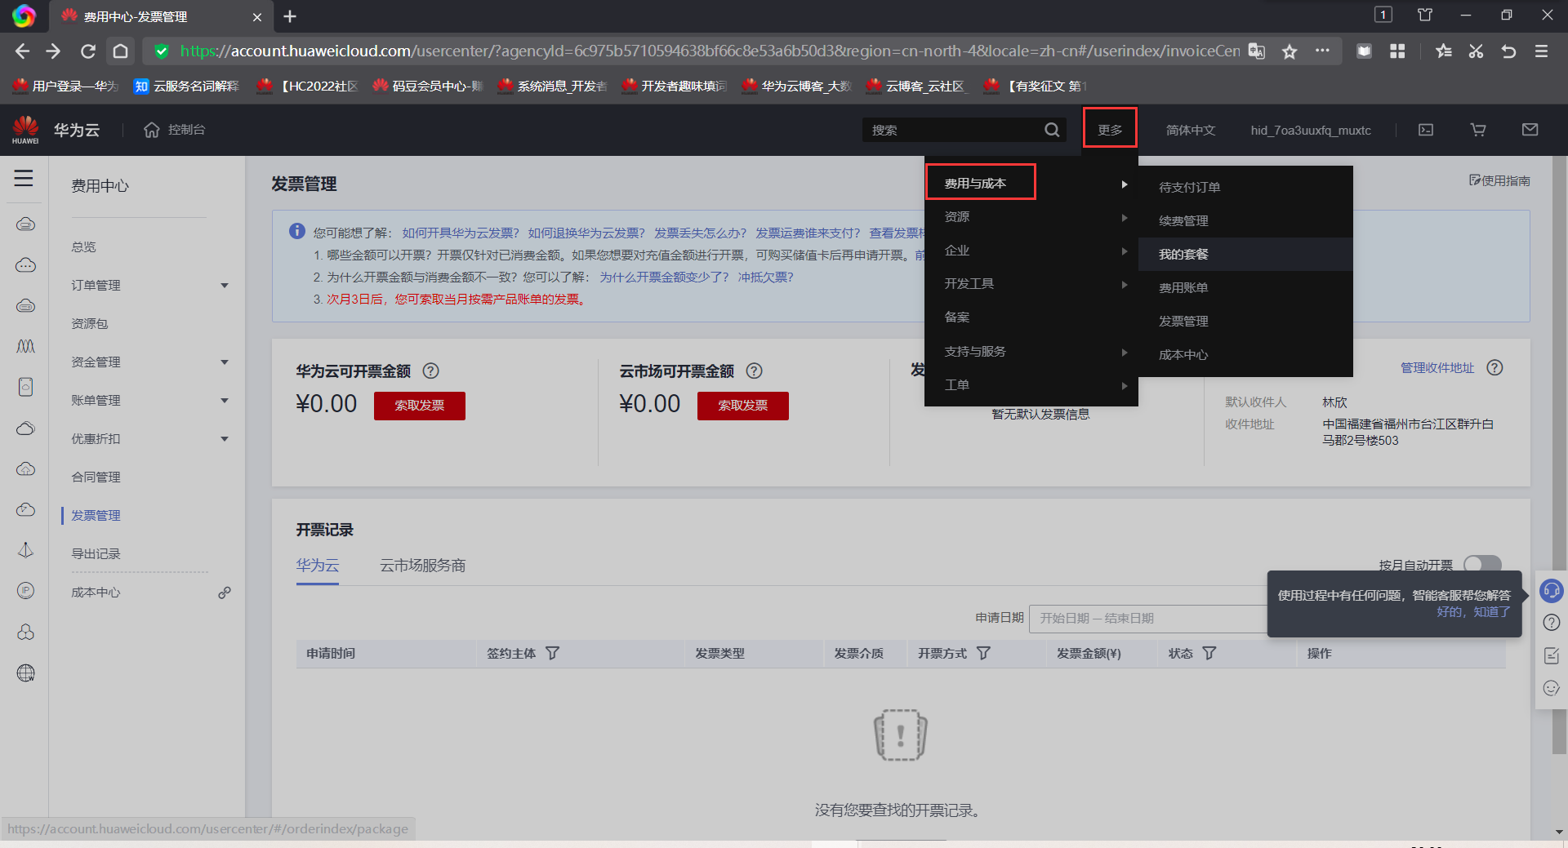Image resolution: width=1568 pixels, height=848 pixels.
Task: Open the 更多 top menu
Action: (1110, 130)
